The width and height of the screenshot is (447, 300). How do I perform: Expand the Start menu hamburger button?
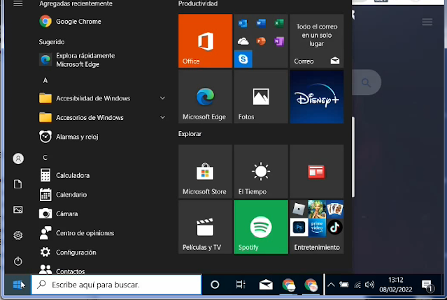18,3
